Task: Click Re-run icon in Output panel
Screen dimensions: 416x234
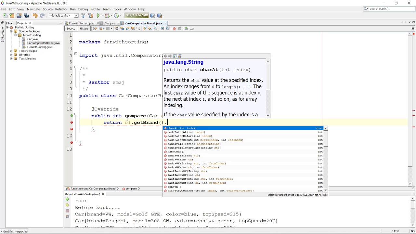Action: (x=67, y=200)
